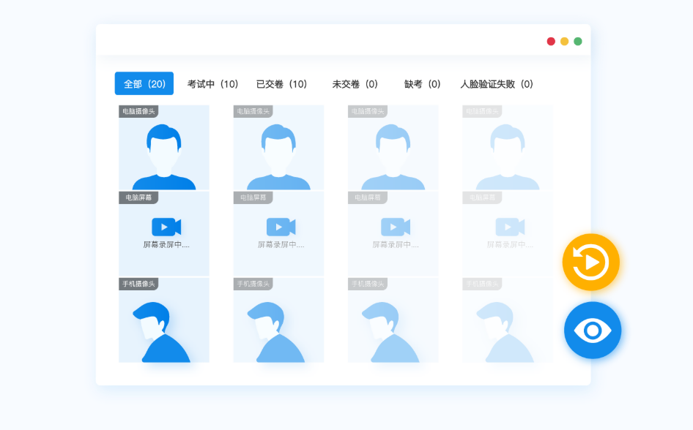Click fourth student's screen recording video icon

click(x=510, y=227)
